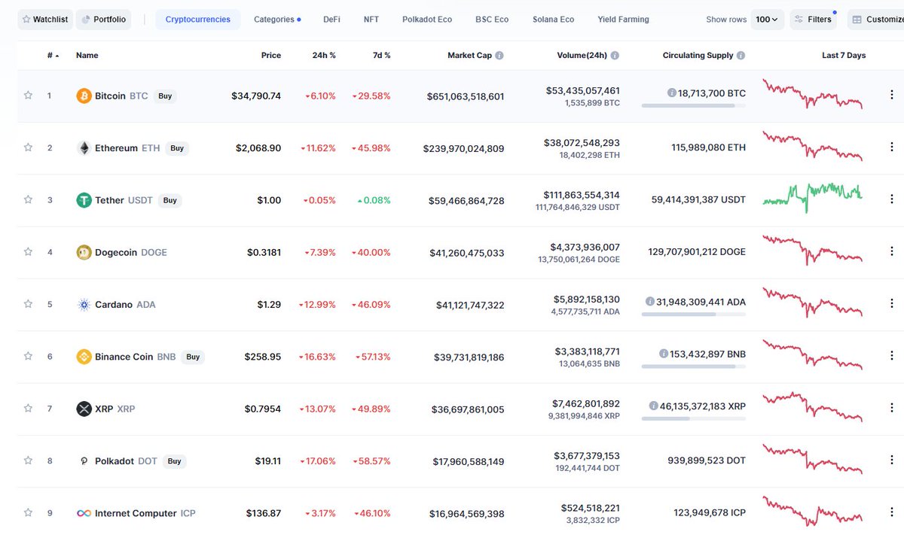904x538 pixels.
Task: Open Ethereum row three-dot menu
Action: tap(892, 147)
